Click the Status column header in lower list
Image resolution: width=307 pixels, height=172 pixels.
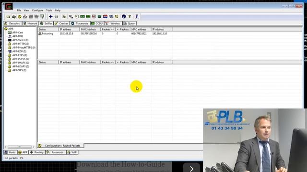(48, 62)
